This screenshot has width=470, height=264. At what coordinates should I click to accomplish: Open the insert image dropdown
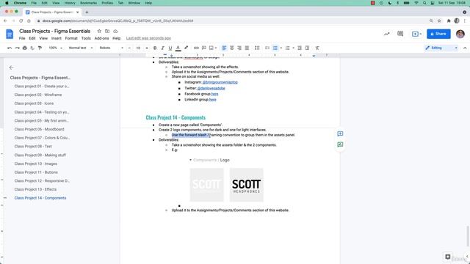213,48
